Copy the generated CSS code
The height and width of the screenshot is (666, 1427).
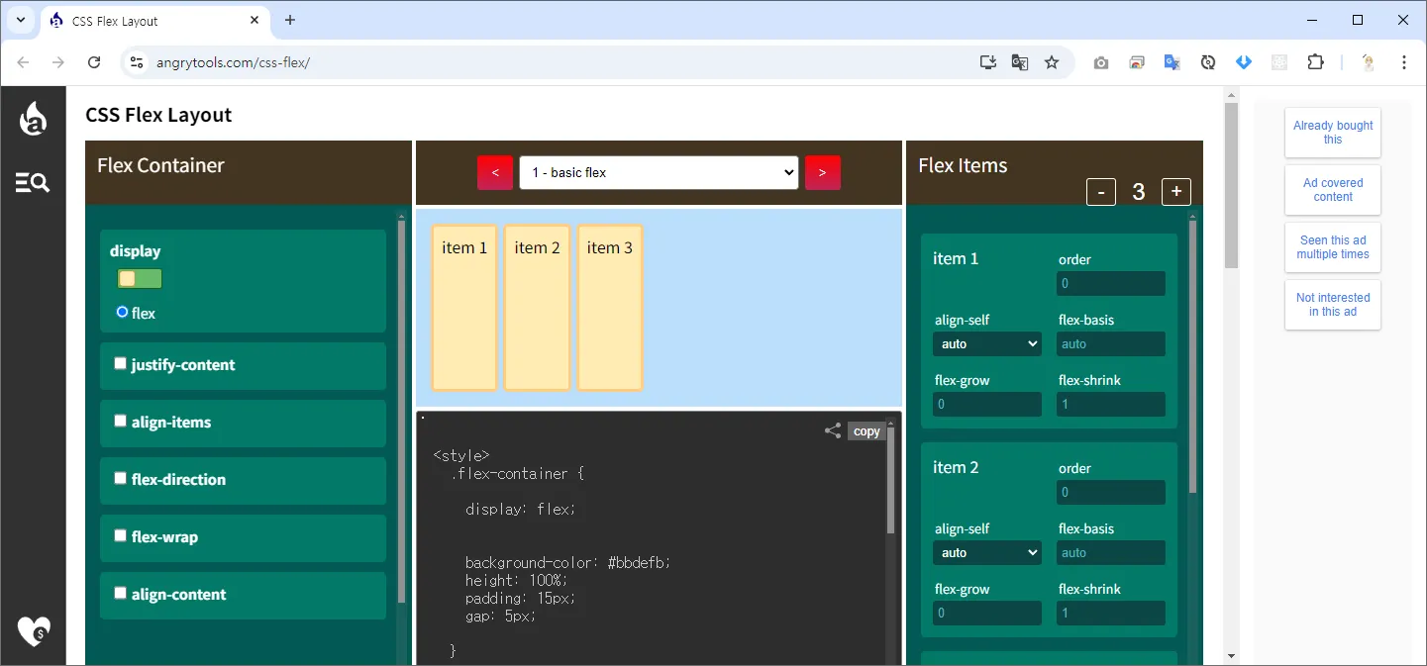click(x=866, y=430)
